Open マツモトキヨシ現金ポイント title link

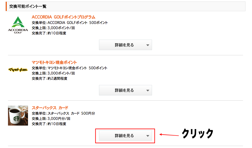[x=54, y=62]
